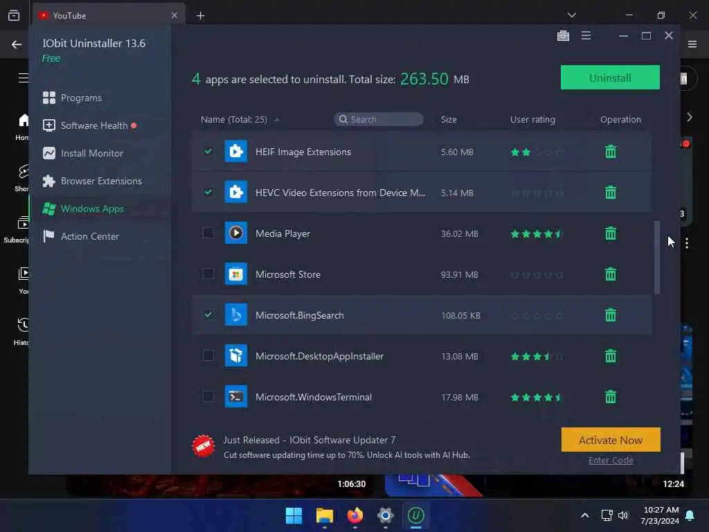Click the trash icon for HEVC Video Extensions

[611, 193]
